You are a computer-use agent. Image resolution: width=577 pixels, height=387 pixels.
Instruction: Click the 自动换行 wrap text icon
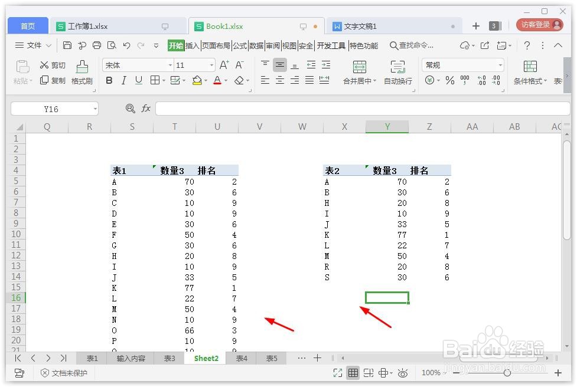[x=397, y=67]
